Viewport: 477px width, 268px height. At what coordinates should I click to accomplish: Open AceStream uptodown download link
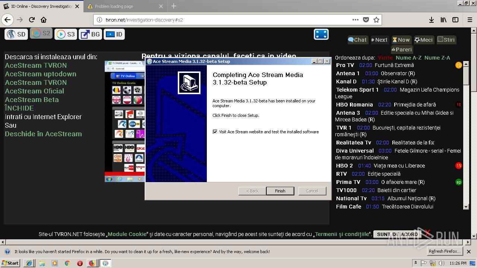(x=41, y=74)
